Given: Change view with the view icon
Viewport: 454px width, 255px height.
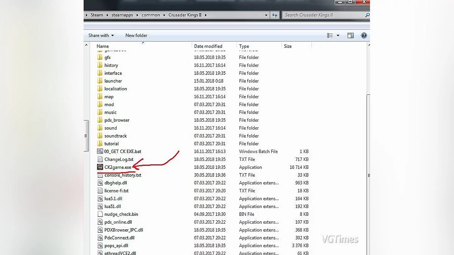Looking at the screenshot, I should pos(330,36).
